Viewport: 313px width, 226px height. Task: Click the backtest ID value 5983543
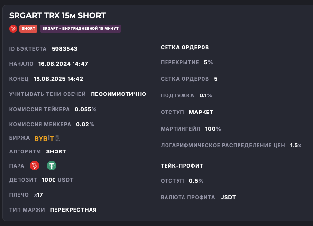coord(64,49)
